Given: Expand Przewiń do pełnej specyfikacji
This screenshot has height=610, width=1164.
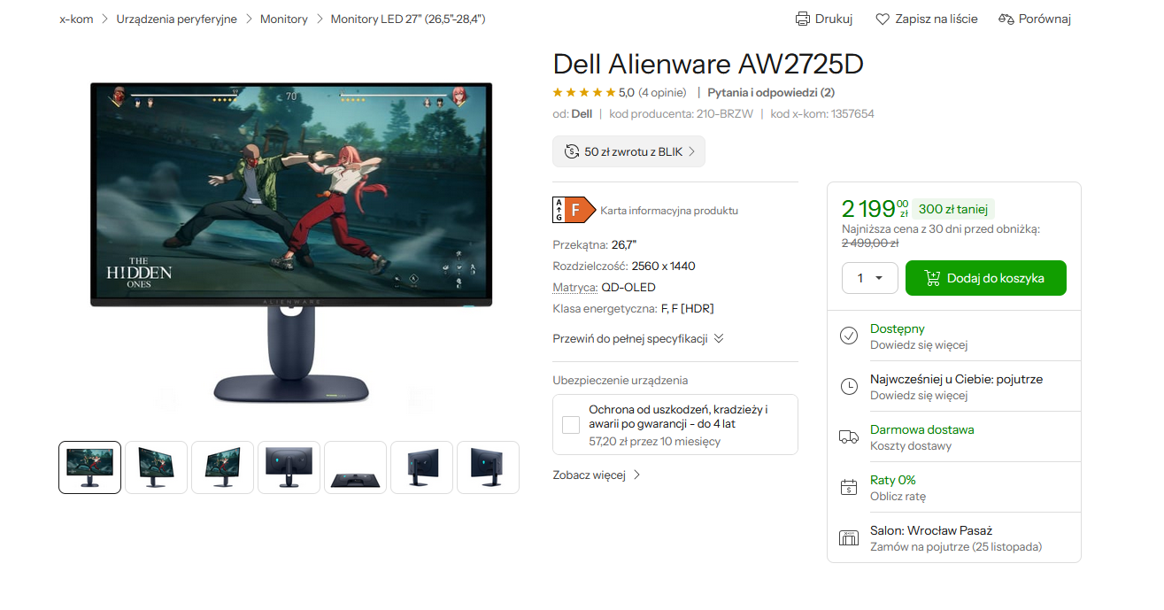Looking at the screenshot, I should pyautogui.click(x=638, y=338).
